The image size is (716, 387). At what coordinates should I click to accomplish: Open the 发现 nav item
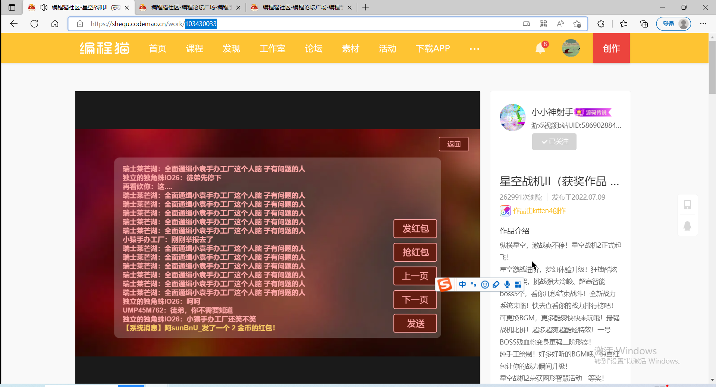click(232, 48)
